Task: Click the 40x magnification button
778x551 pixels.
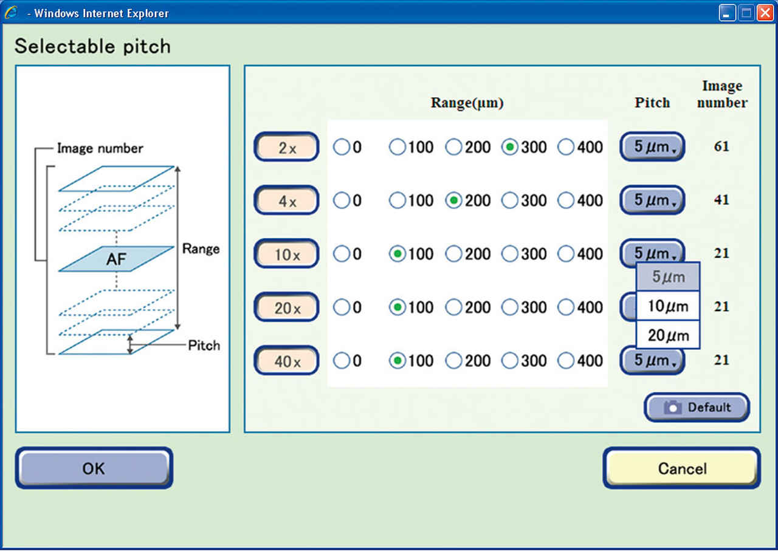Action: click(286, 361)
